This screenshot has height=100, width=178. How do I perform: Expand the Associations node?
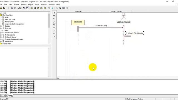tap(1, 41)
